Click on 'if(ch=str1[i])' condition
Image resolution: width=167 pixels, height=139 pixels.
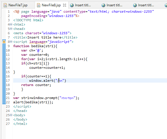click(x=35, y=63)
